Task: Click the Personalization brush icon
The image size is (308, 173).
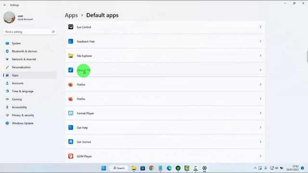Action: (x=7, y=67)
